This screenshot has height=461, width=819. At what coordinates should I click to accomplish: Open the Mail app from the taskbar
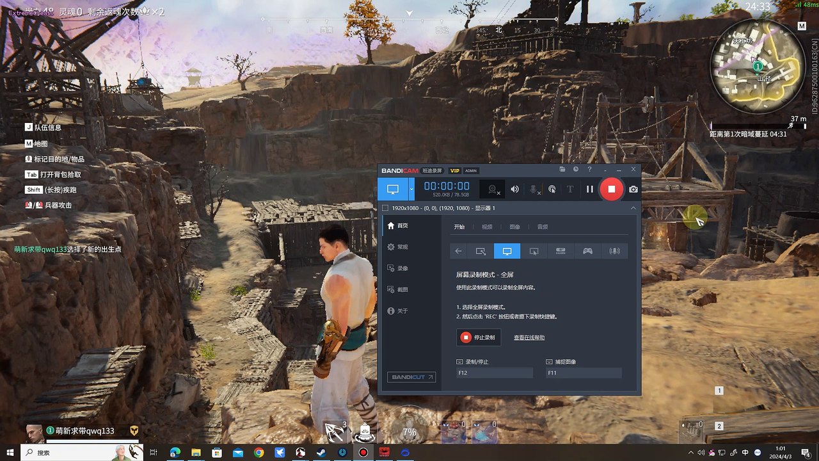tap(238, 453)
